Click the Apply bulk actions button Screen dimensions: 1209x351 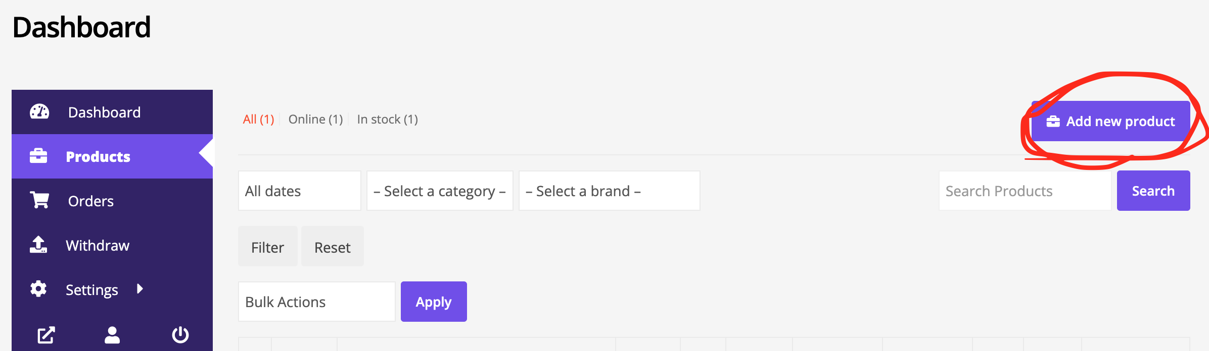(434, 302)
